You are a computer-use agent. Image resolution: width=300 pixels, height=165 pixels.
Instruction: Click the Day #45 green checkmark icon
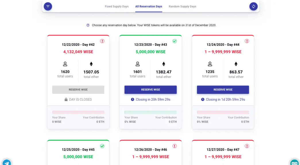pyautogui.click(x=102, y=146)
